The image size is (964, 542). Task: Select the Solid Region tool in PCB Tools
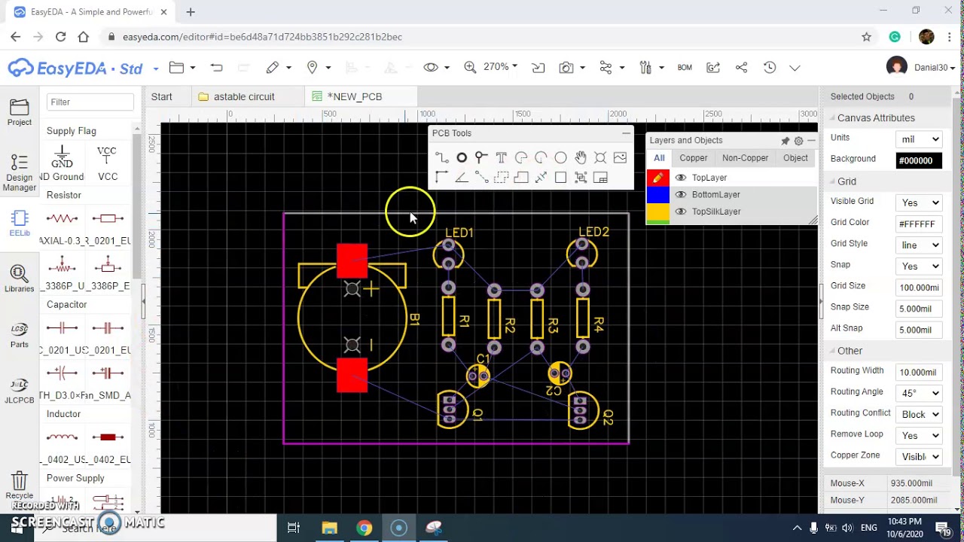[521, 177]
